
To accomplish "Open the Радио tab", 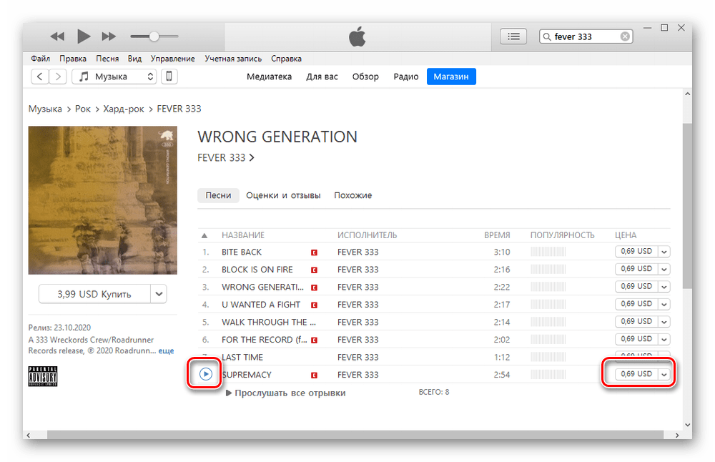I will point(405,77).
